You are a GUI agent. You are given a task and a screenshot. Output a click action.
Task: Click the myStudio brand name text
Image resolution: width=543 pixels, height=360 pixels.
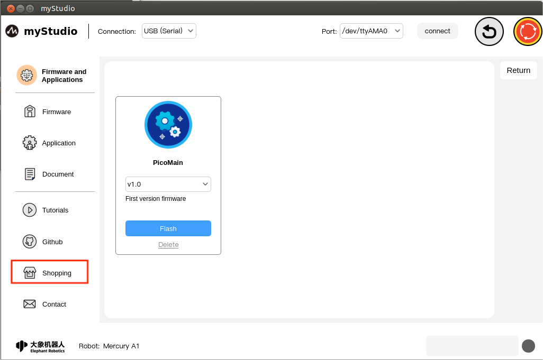tap(51, 32)
